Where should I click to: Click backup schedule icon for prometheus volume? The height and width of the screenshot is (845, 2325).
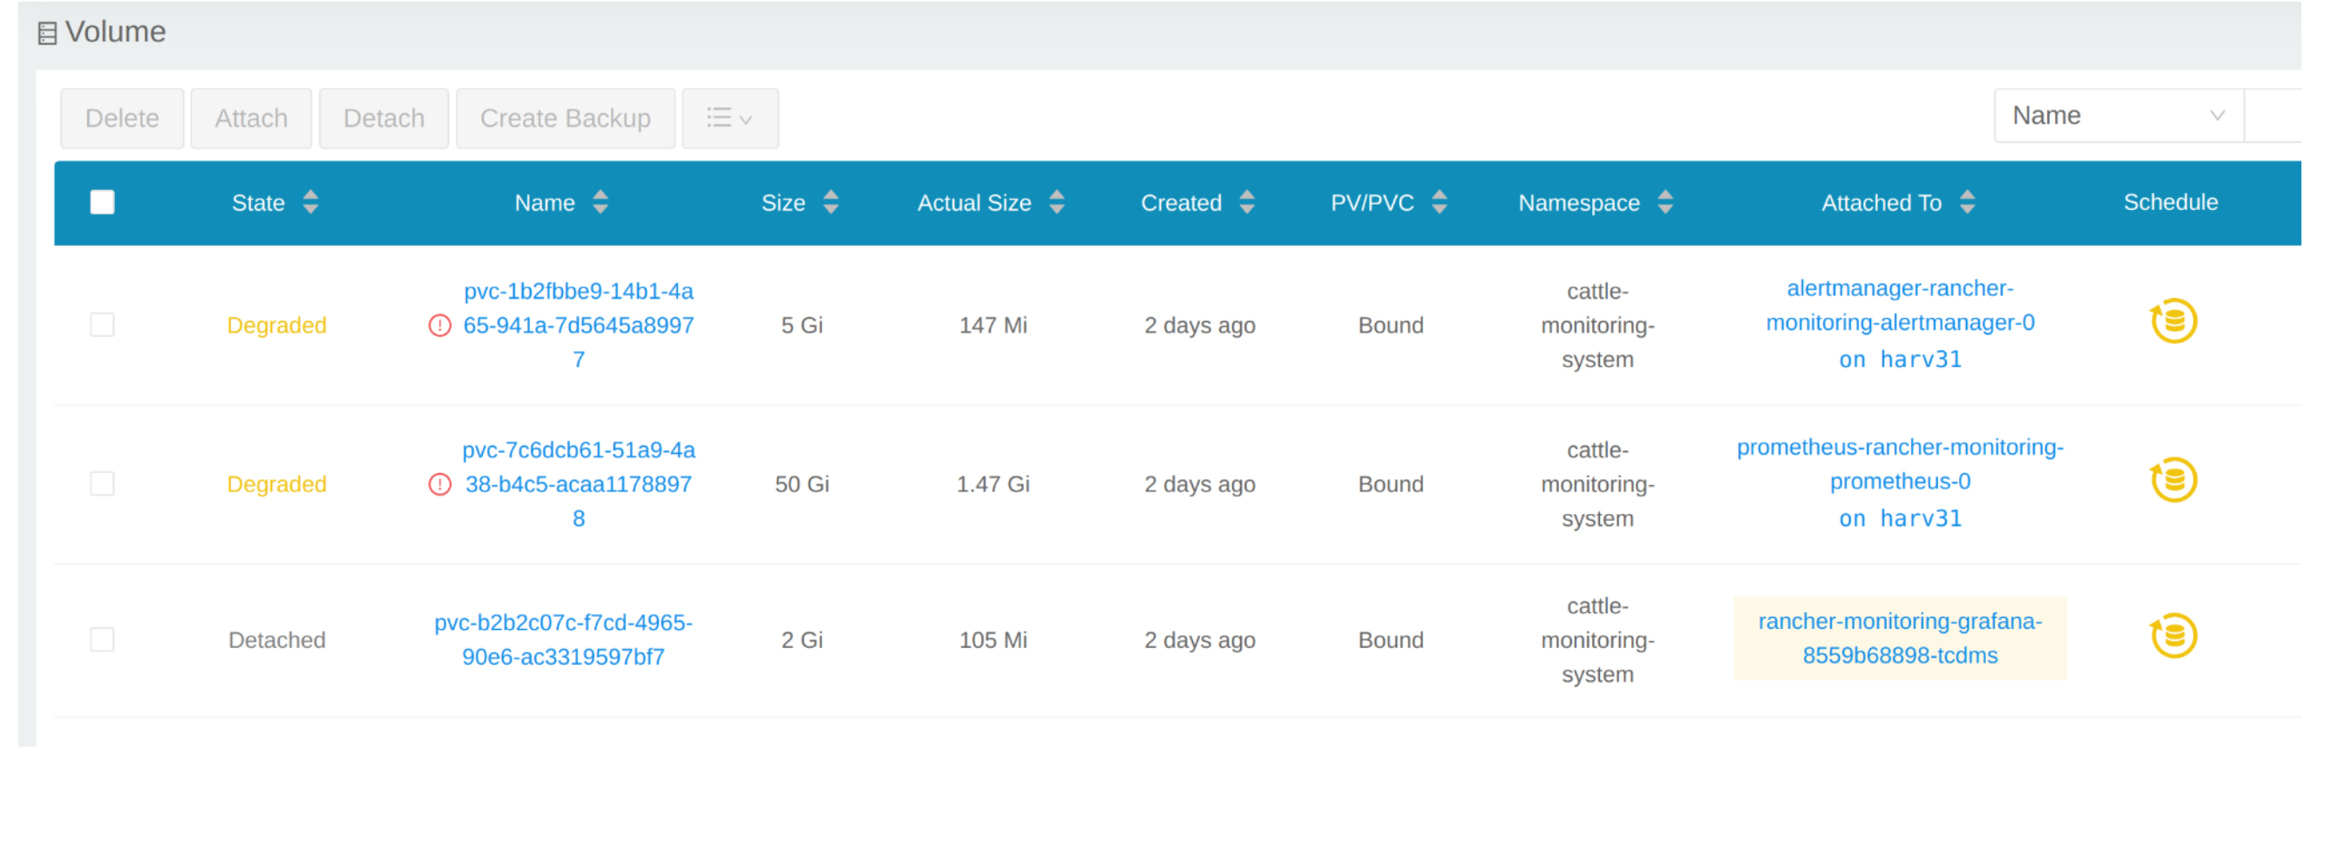(2172, 481)
